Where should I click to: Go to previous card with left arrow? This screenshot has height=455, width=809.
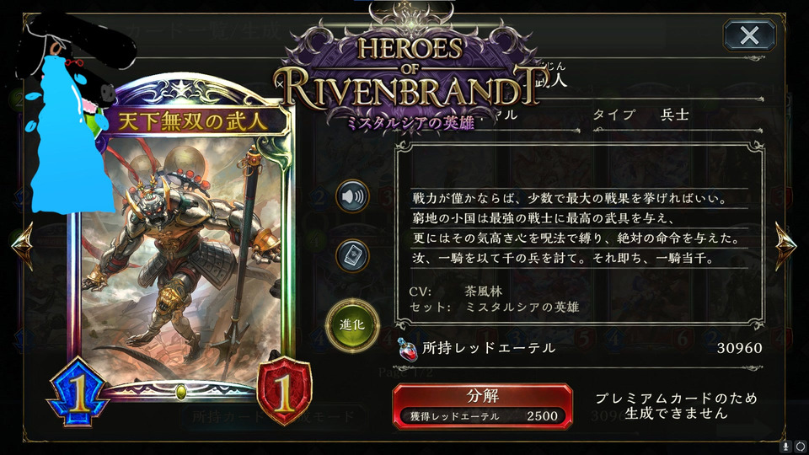[x=23, y=246]
